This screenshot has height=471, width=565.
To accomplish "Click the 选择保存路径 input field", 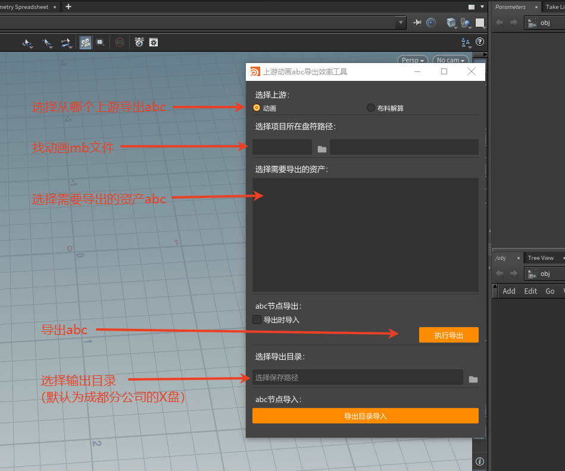I will click(357, 377).
